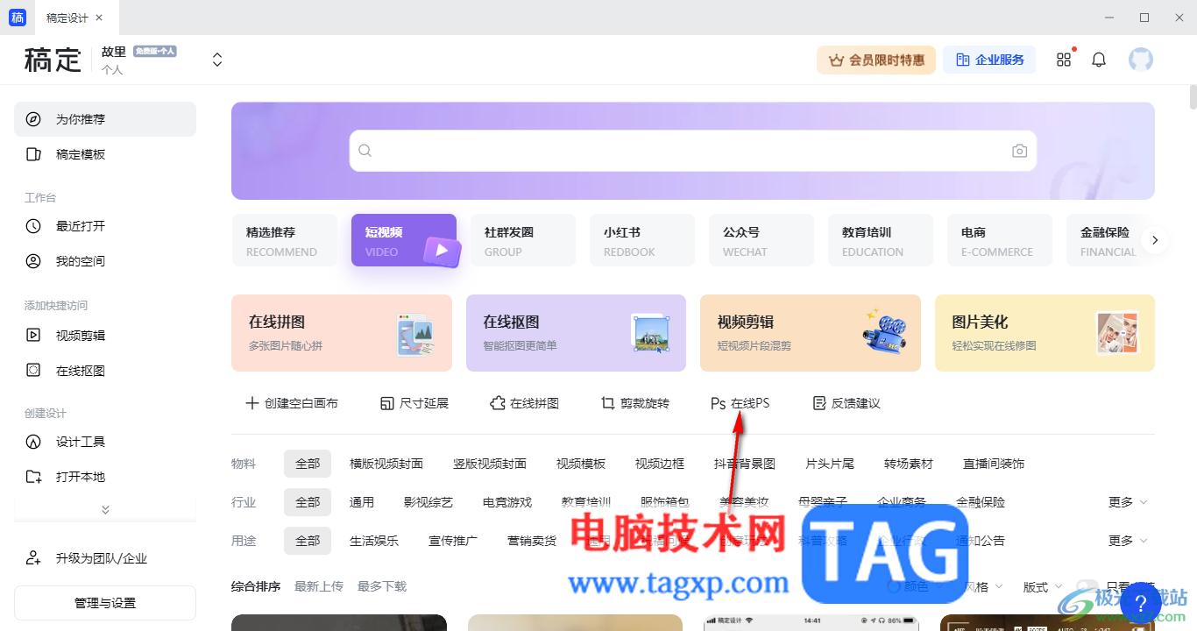Sort by 综合排序

click(256, 586)
